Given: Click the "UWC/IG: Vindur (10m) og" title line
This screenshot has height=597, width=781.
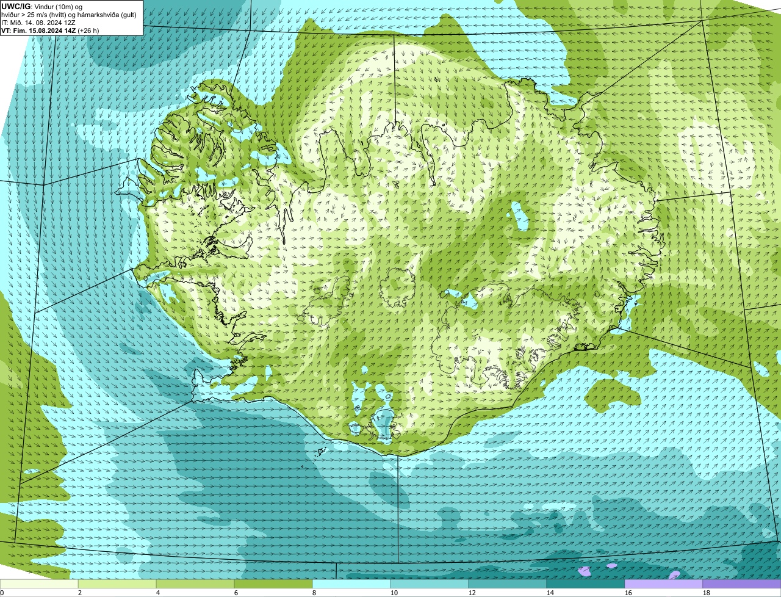Looking at the screenshot, I should 42,7.
